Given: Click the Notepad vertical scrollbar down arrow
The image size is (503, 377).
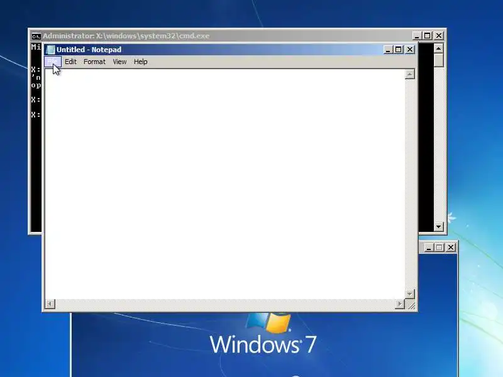Looking at the screenshot, I should coord(410,293).
